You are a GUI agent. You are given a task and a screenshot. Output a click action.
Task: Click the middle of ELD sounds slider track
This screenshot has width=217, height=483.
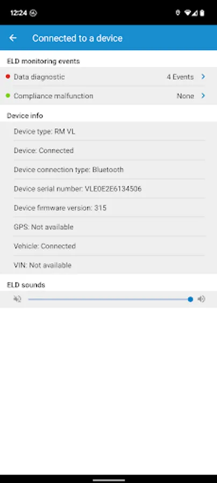point(110,299)
